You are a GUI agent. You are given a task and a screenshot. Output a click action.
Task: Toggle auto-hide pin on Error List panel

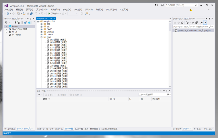click(167, 91)
